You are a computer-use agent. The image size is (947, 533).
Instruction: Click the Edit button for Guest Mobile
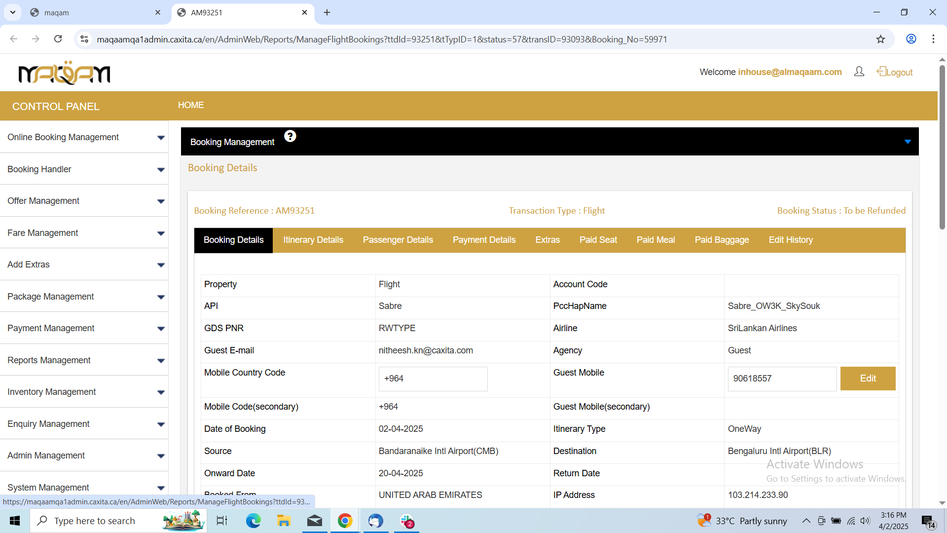click(867, 379)
